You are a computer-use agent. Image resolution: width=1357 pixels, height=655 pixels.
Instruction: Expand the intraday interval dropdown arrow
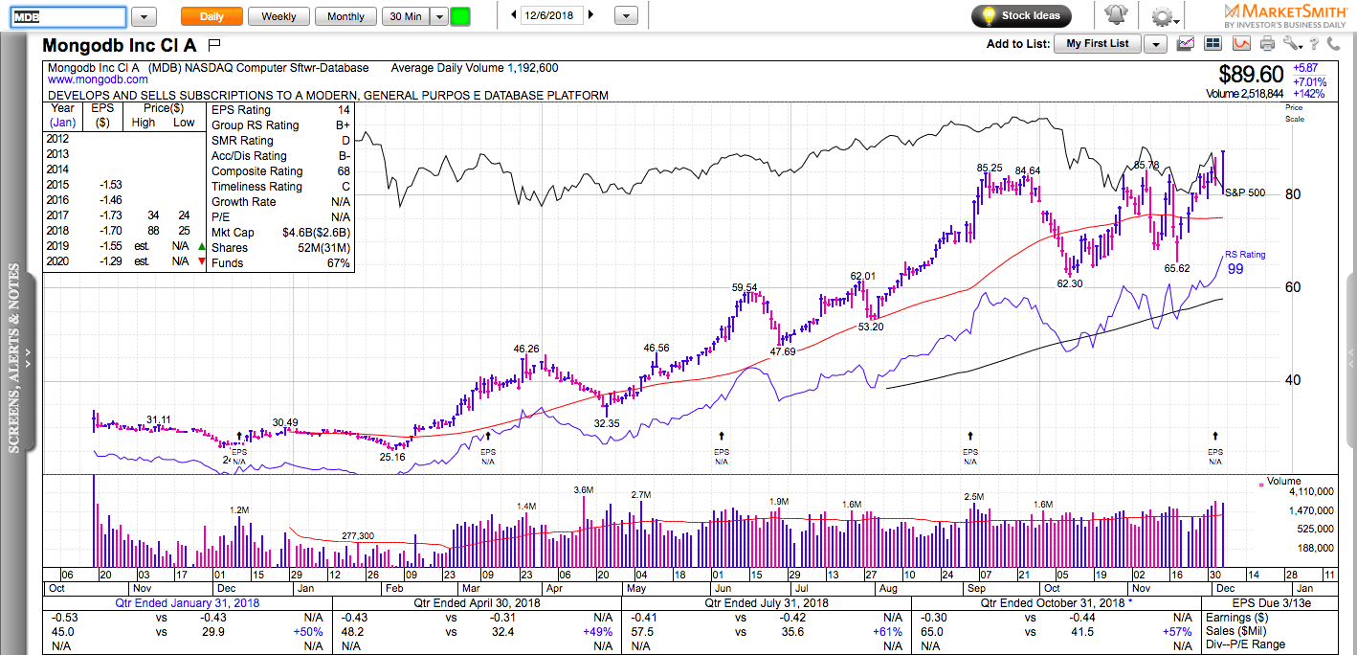[x=438, y=16]
